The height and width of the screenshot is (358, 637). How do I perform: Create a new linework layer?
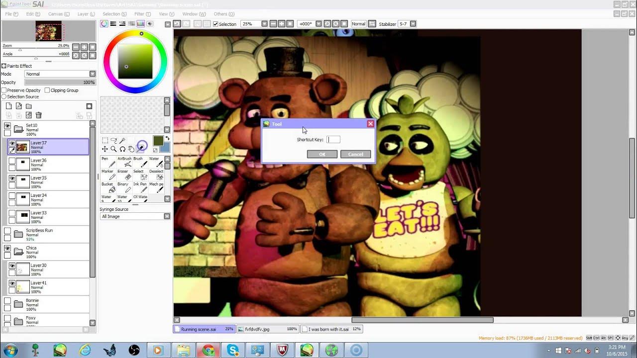18,106
